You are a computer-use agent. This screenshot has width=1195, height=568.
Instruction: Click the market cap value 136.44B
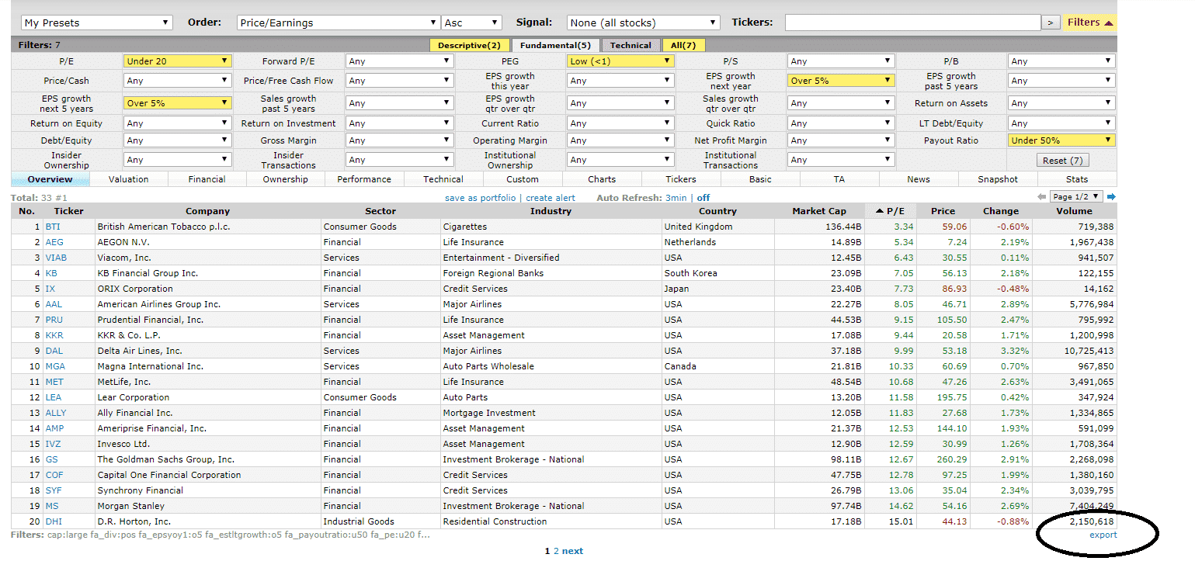coord(842,227)
